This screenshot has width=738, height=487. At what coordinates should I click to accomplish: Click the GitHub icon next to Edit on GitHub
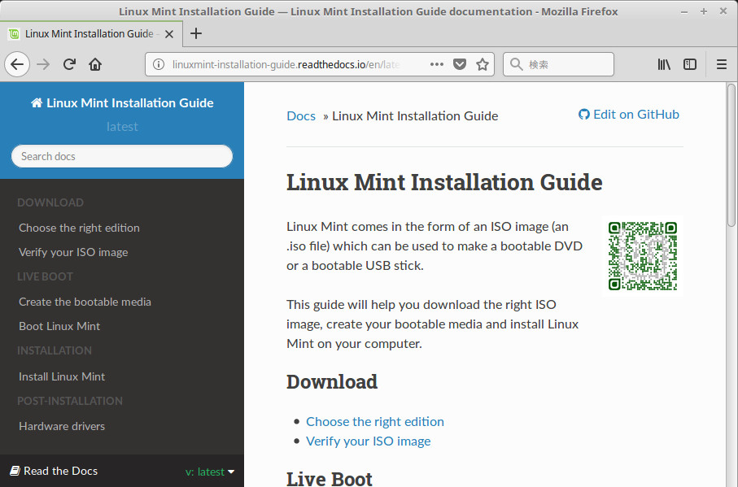point(583,114)
